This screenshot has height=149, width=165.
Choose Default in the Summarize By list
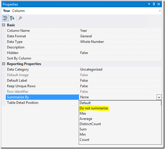85,103
